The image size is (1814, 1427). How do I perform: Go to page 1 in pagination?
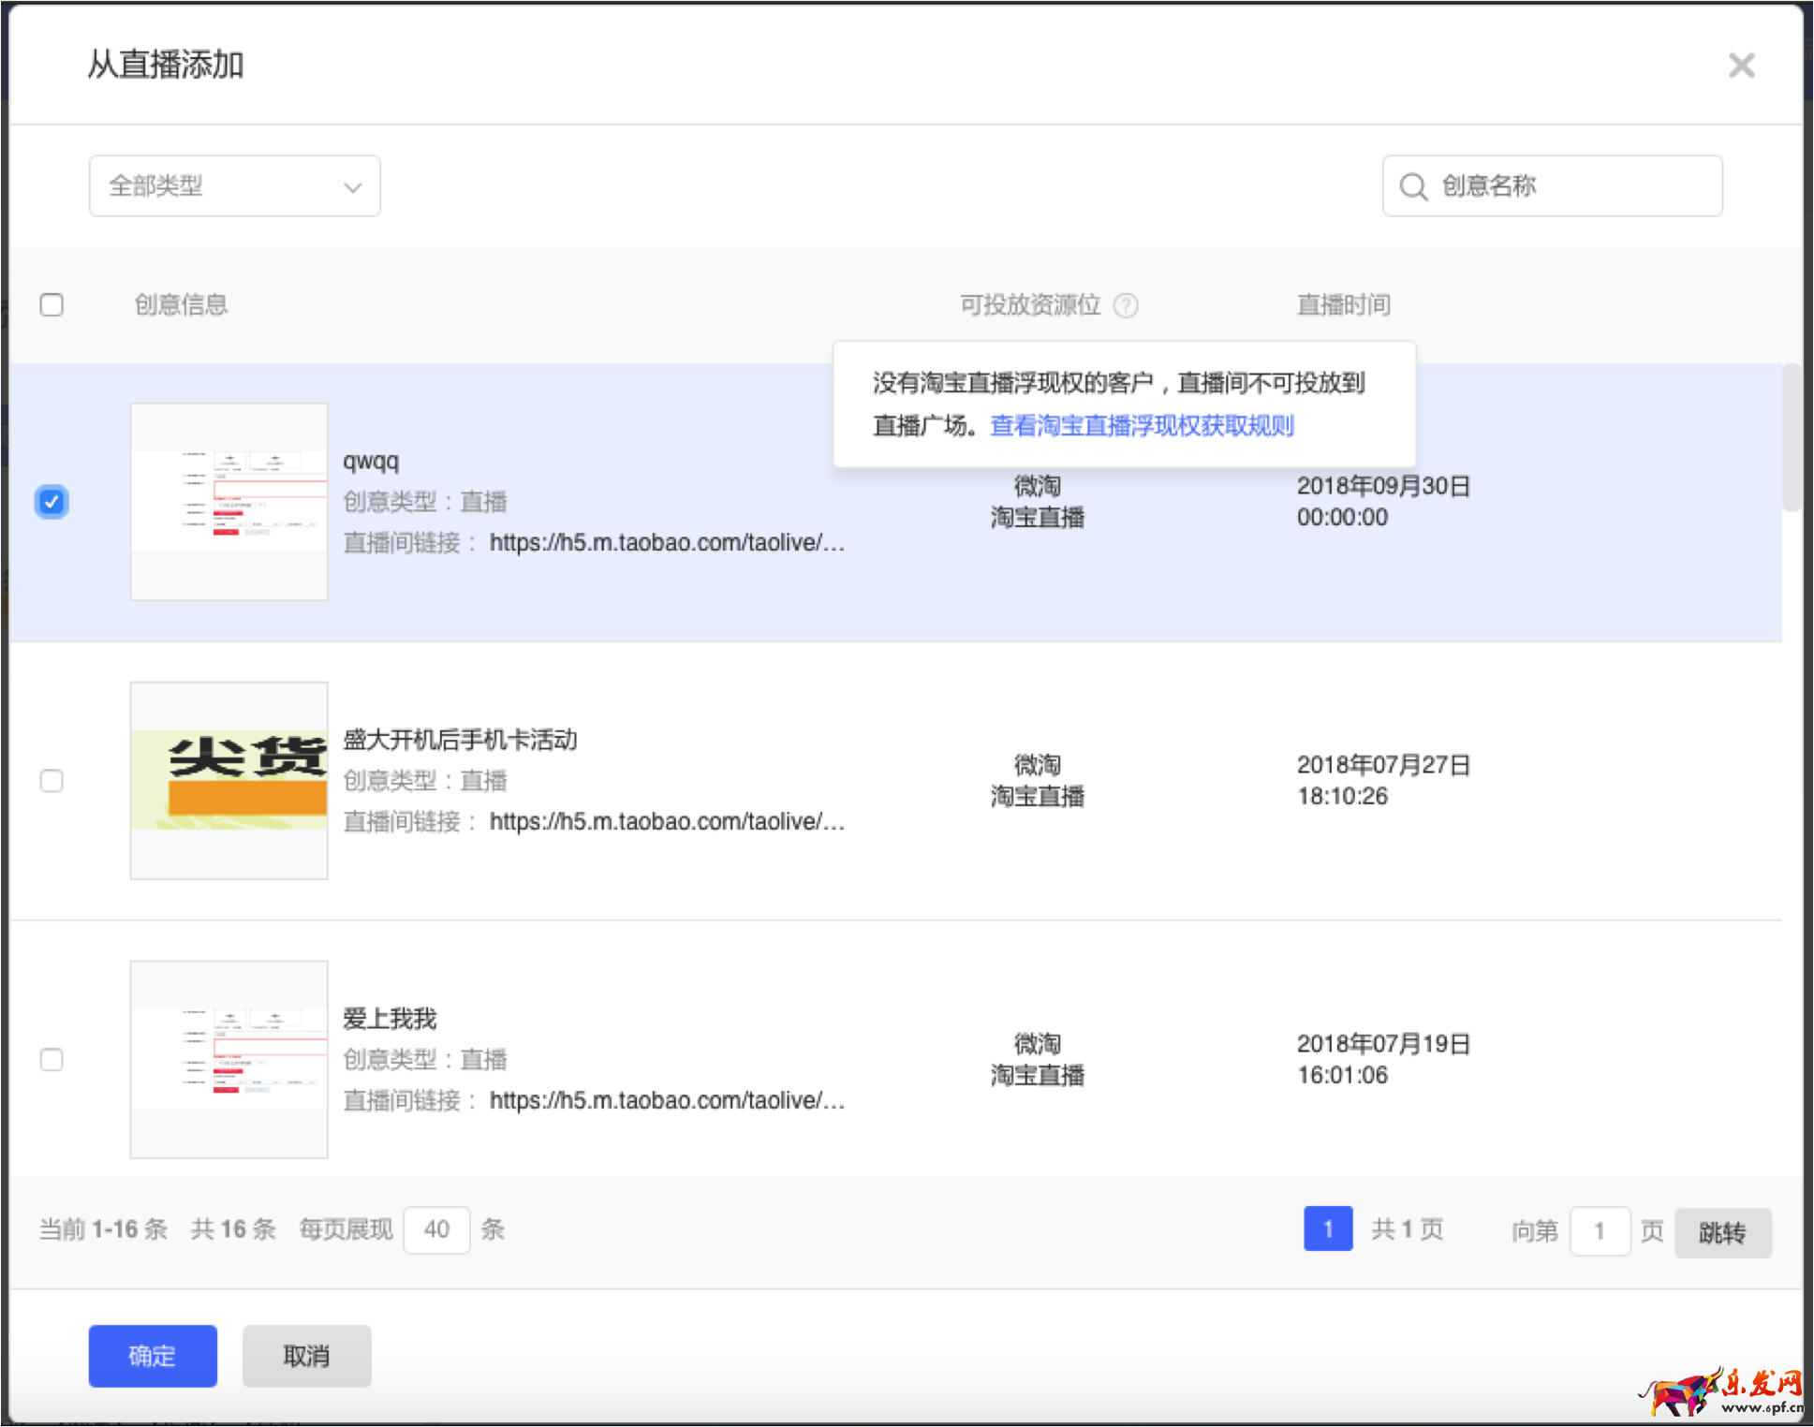coord(1327,1228)
